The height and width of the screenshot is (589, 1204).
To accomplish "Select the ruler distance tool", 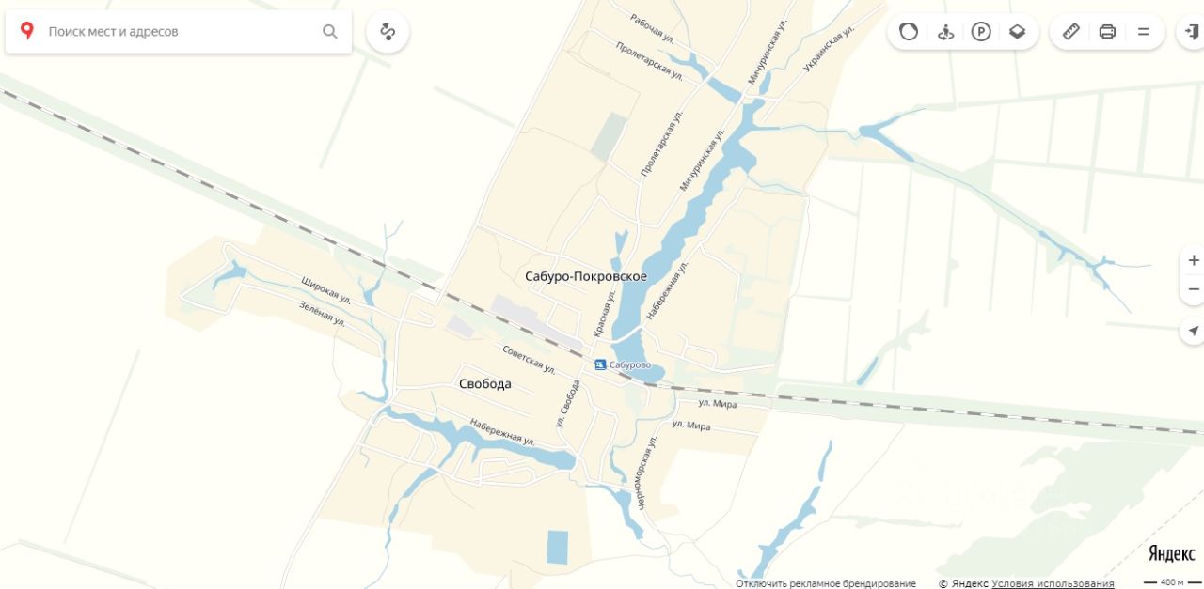I will (x=1071, y=32).
